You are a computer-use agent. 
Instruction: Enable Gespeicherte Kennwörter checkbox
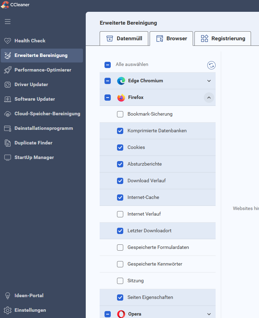pyautogui.click(x=120, y=264)
